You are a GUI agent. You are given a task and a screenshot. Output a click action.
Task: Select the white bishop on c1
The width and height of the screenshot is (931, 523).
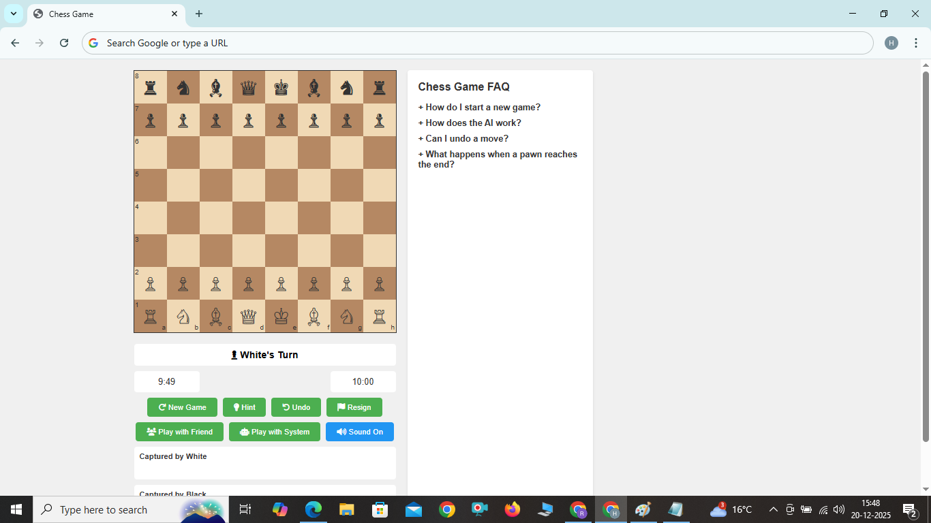pos(215,316)
